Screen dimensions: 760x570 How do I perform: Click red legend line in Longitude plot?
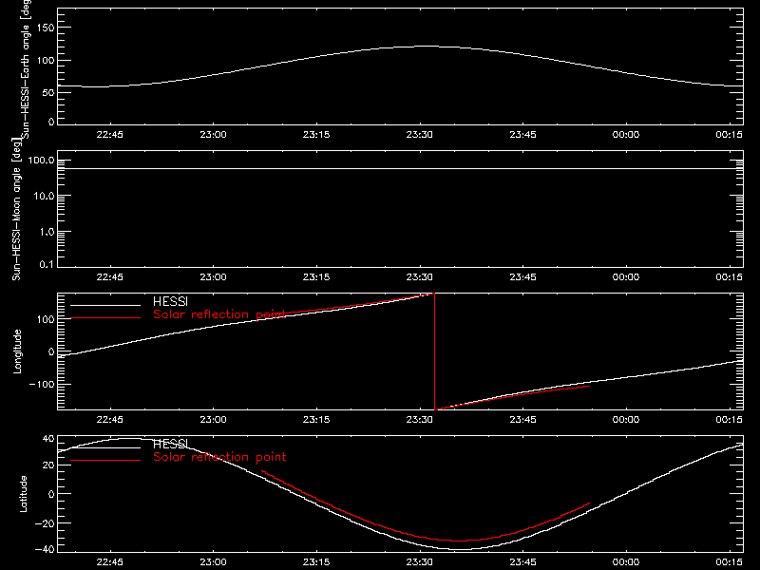105,318
